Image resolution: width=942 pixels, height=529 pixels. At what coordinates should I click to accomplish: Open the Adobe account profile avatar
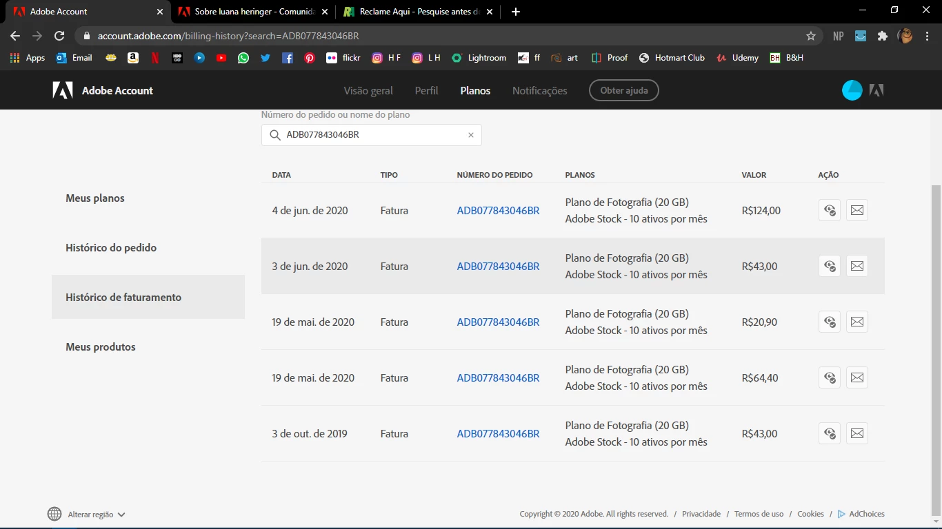(x=852, y=90)
